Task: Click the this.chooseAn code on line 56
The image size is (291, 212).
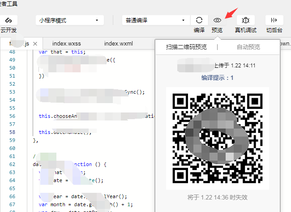Action: point(58,116)
